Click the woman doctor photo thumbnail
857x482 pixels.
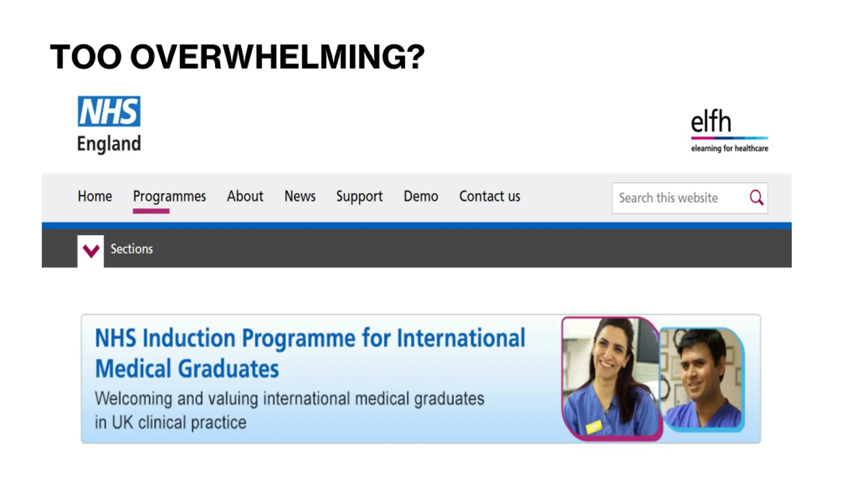tap(612, 378)
